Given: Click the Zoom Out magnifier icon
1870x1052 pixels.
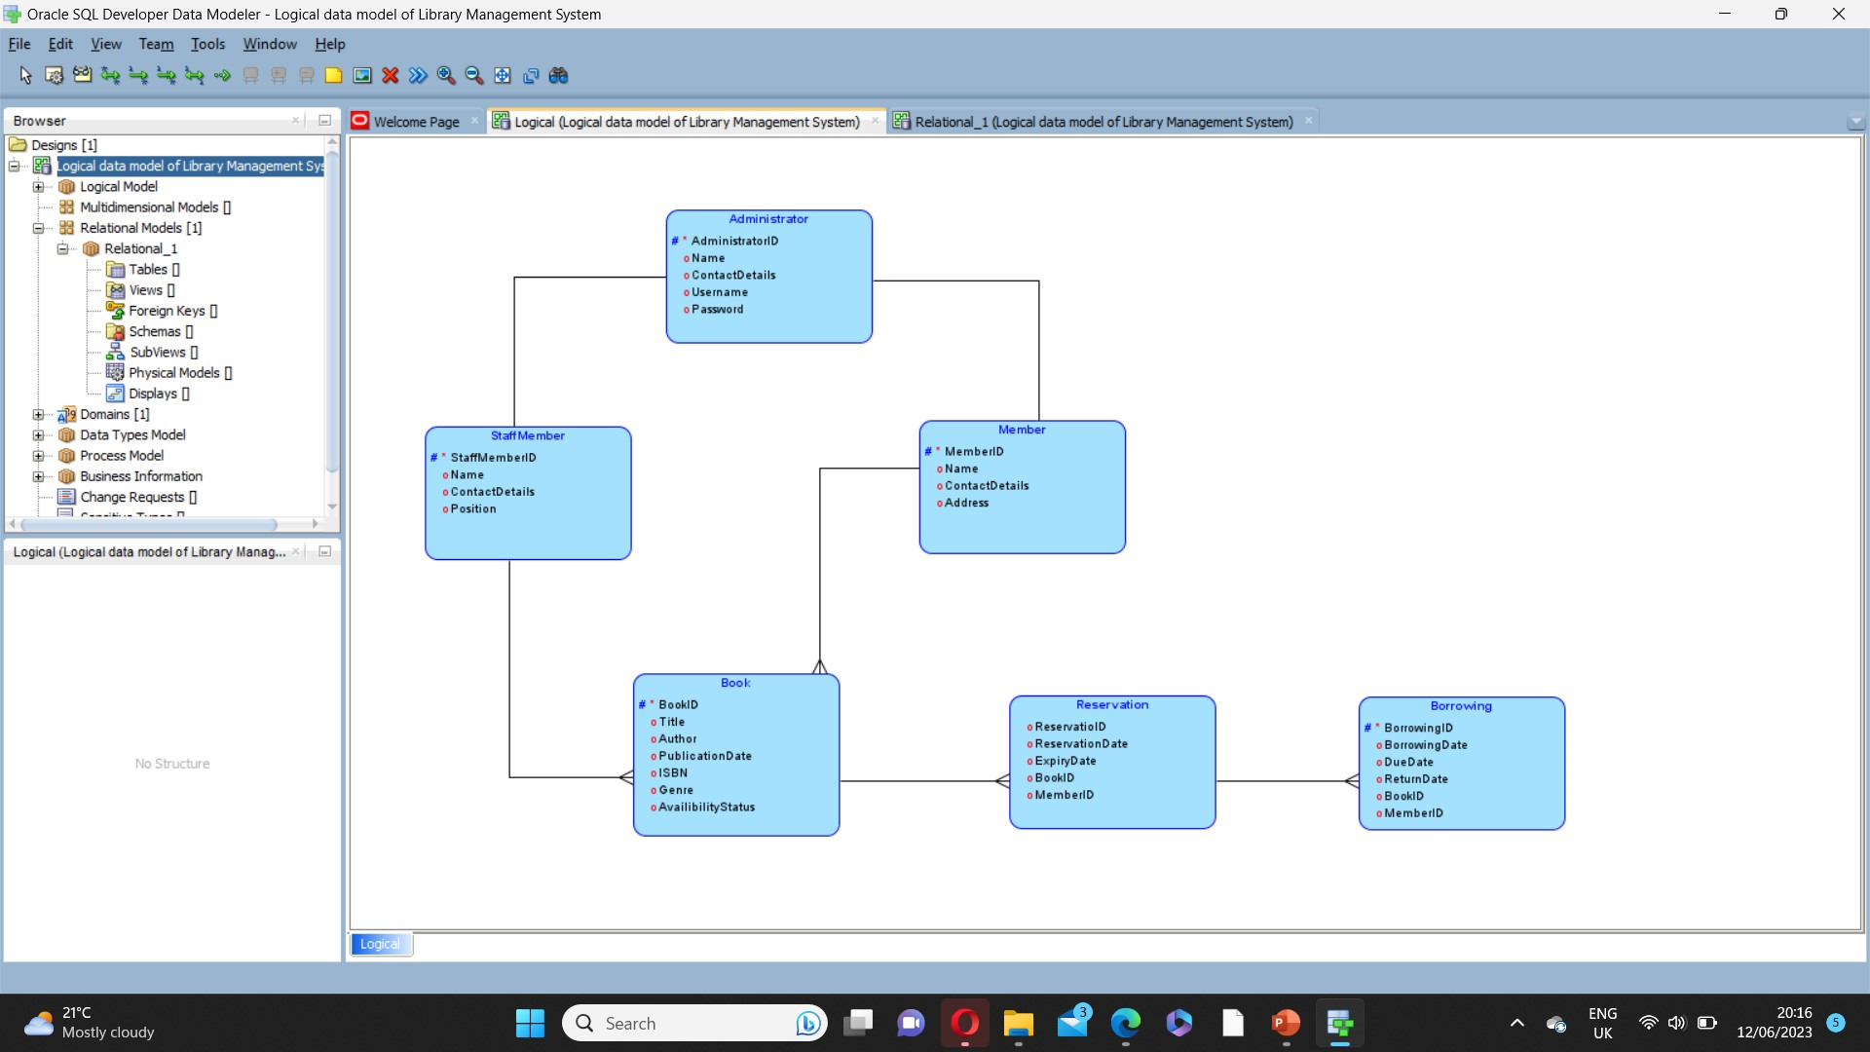Looking at the screenshot, I should click(x=474, y=75).
